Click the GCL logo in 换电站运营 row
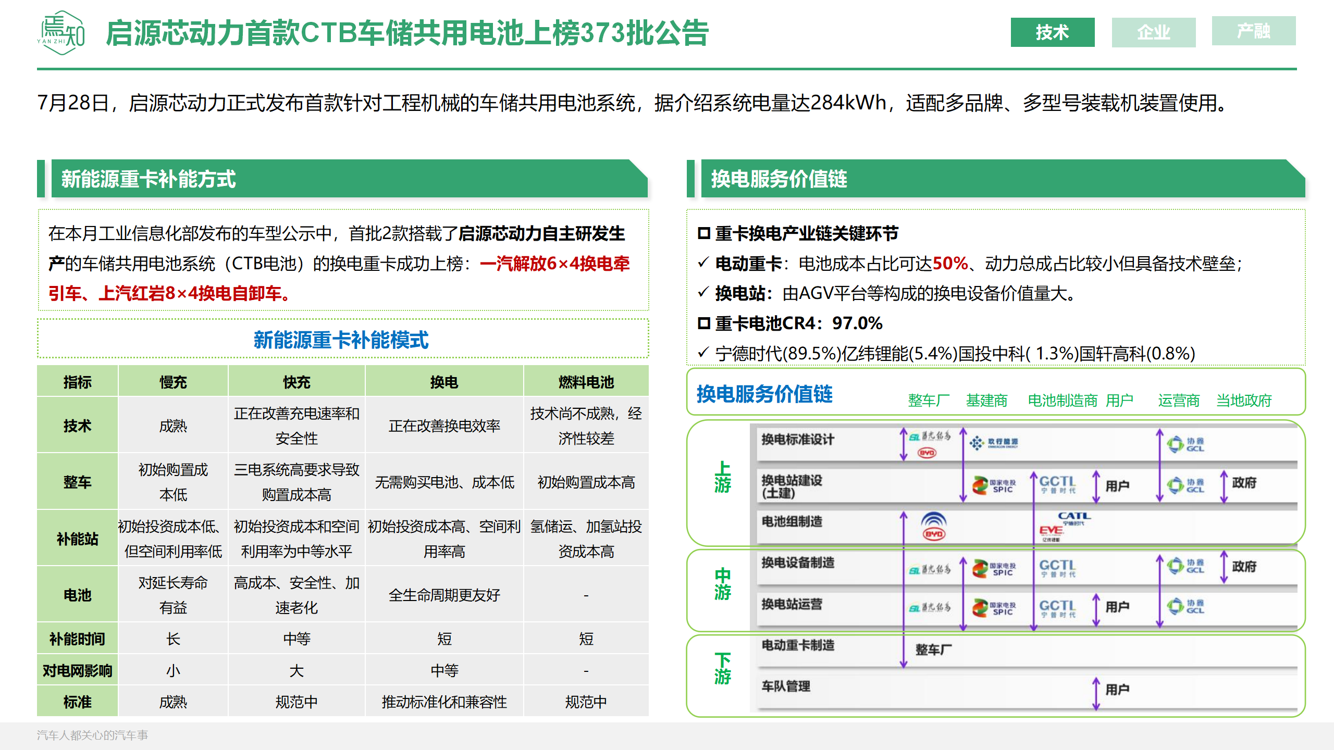Screen dimensions: 1334x750 (1185, 606)
